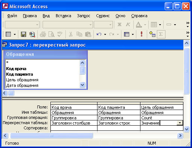This screenshot has width=192, height=148.
Task: Open the Вставка menu
Action: pos(63,16)
